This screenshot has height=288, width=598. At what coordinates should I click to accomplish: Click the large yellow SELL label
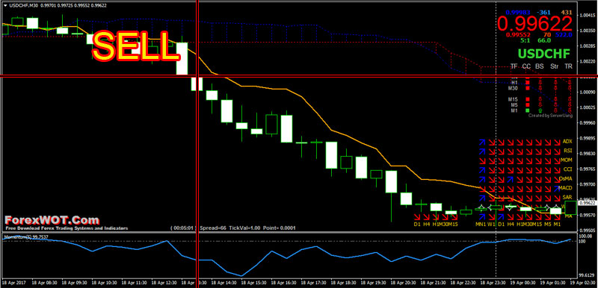point(135,46)
